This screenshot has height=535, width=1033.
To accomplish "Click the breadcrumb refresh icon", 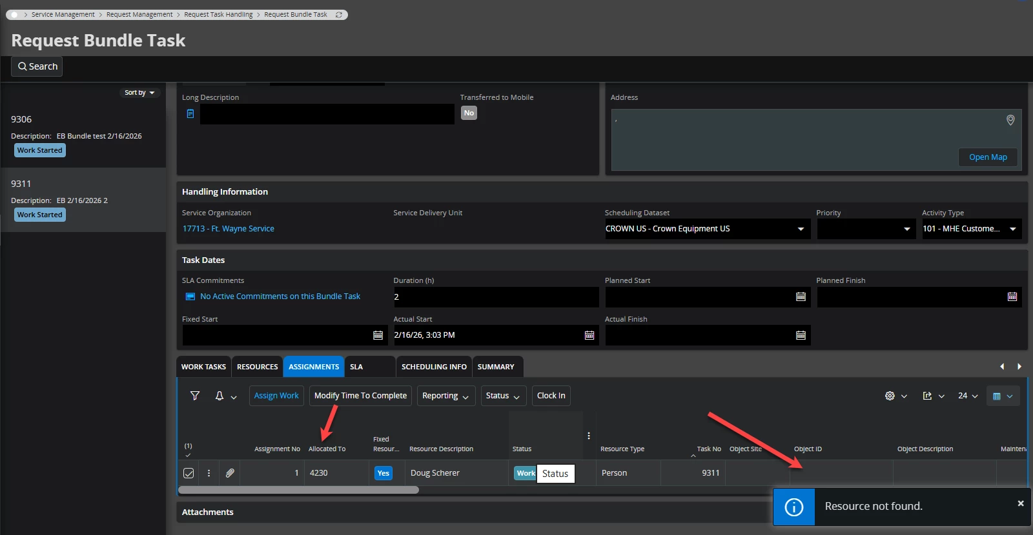I will click(339, 15).
